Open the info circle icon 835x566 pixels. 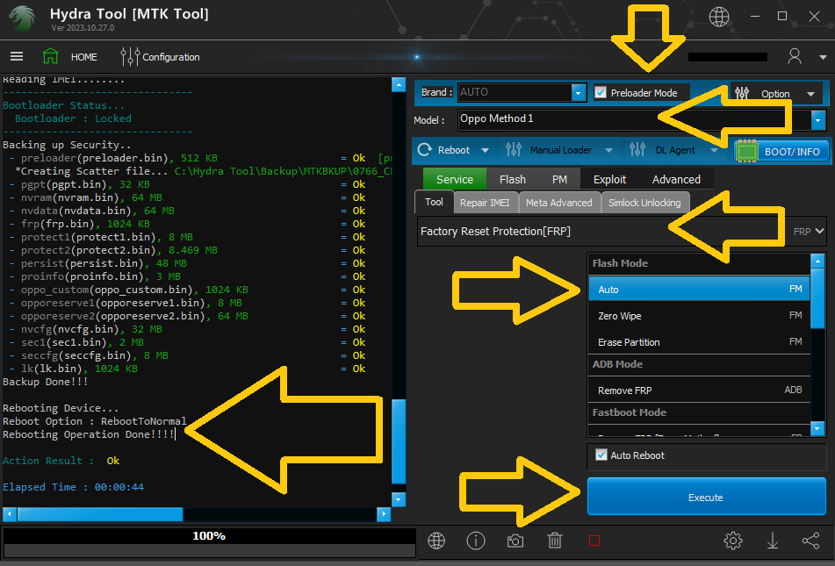pos(476,541)
